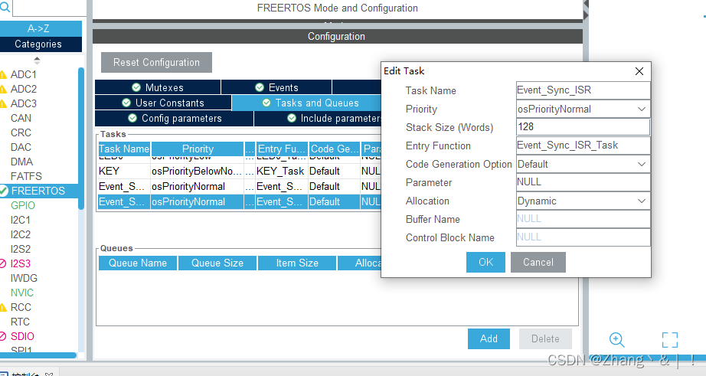This screenshot has width=706, height=376.
Task: Select task row with osPriorityBelowNormal priority
Action: [x=240, y=171]
